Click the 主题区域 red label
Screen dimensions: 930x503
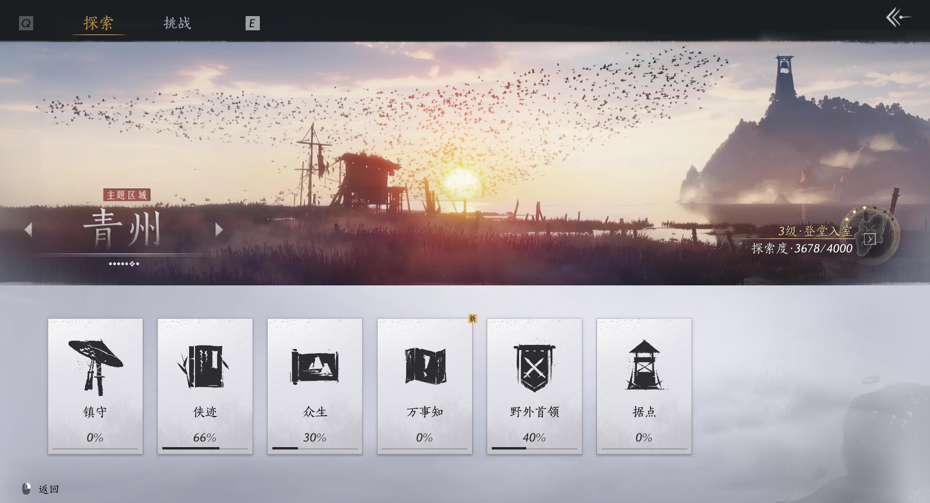point(127,195)
